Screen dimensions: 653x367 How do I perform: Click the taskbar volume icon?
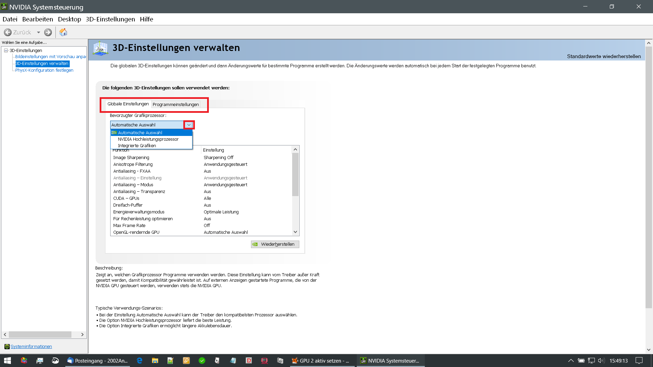(601, 361)
